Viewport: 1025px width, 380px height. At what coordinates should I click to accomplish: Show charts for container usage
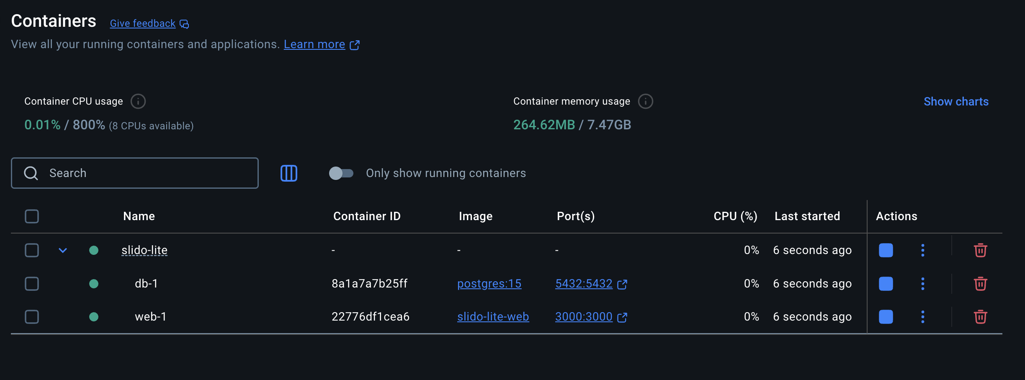[x=956, y=101]
